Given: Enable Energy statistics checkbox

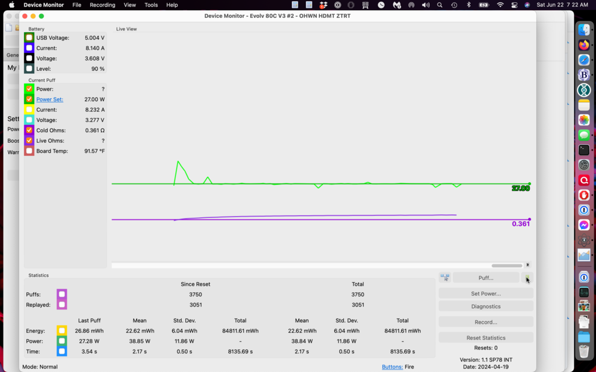Looking at the screenshot, I should click(61, 330).
